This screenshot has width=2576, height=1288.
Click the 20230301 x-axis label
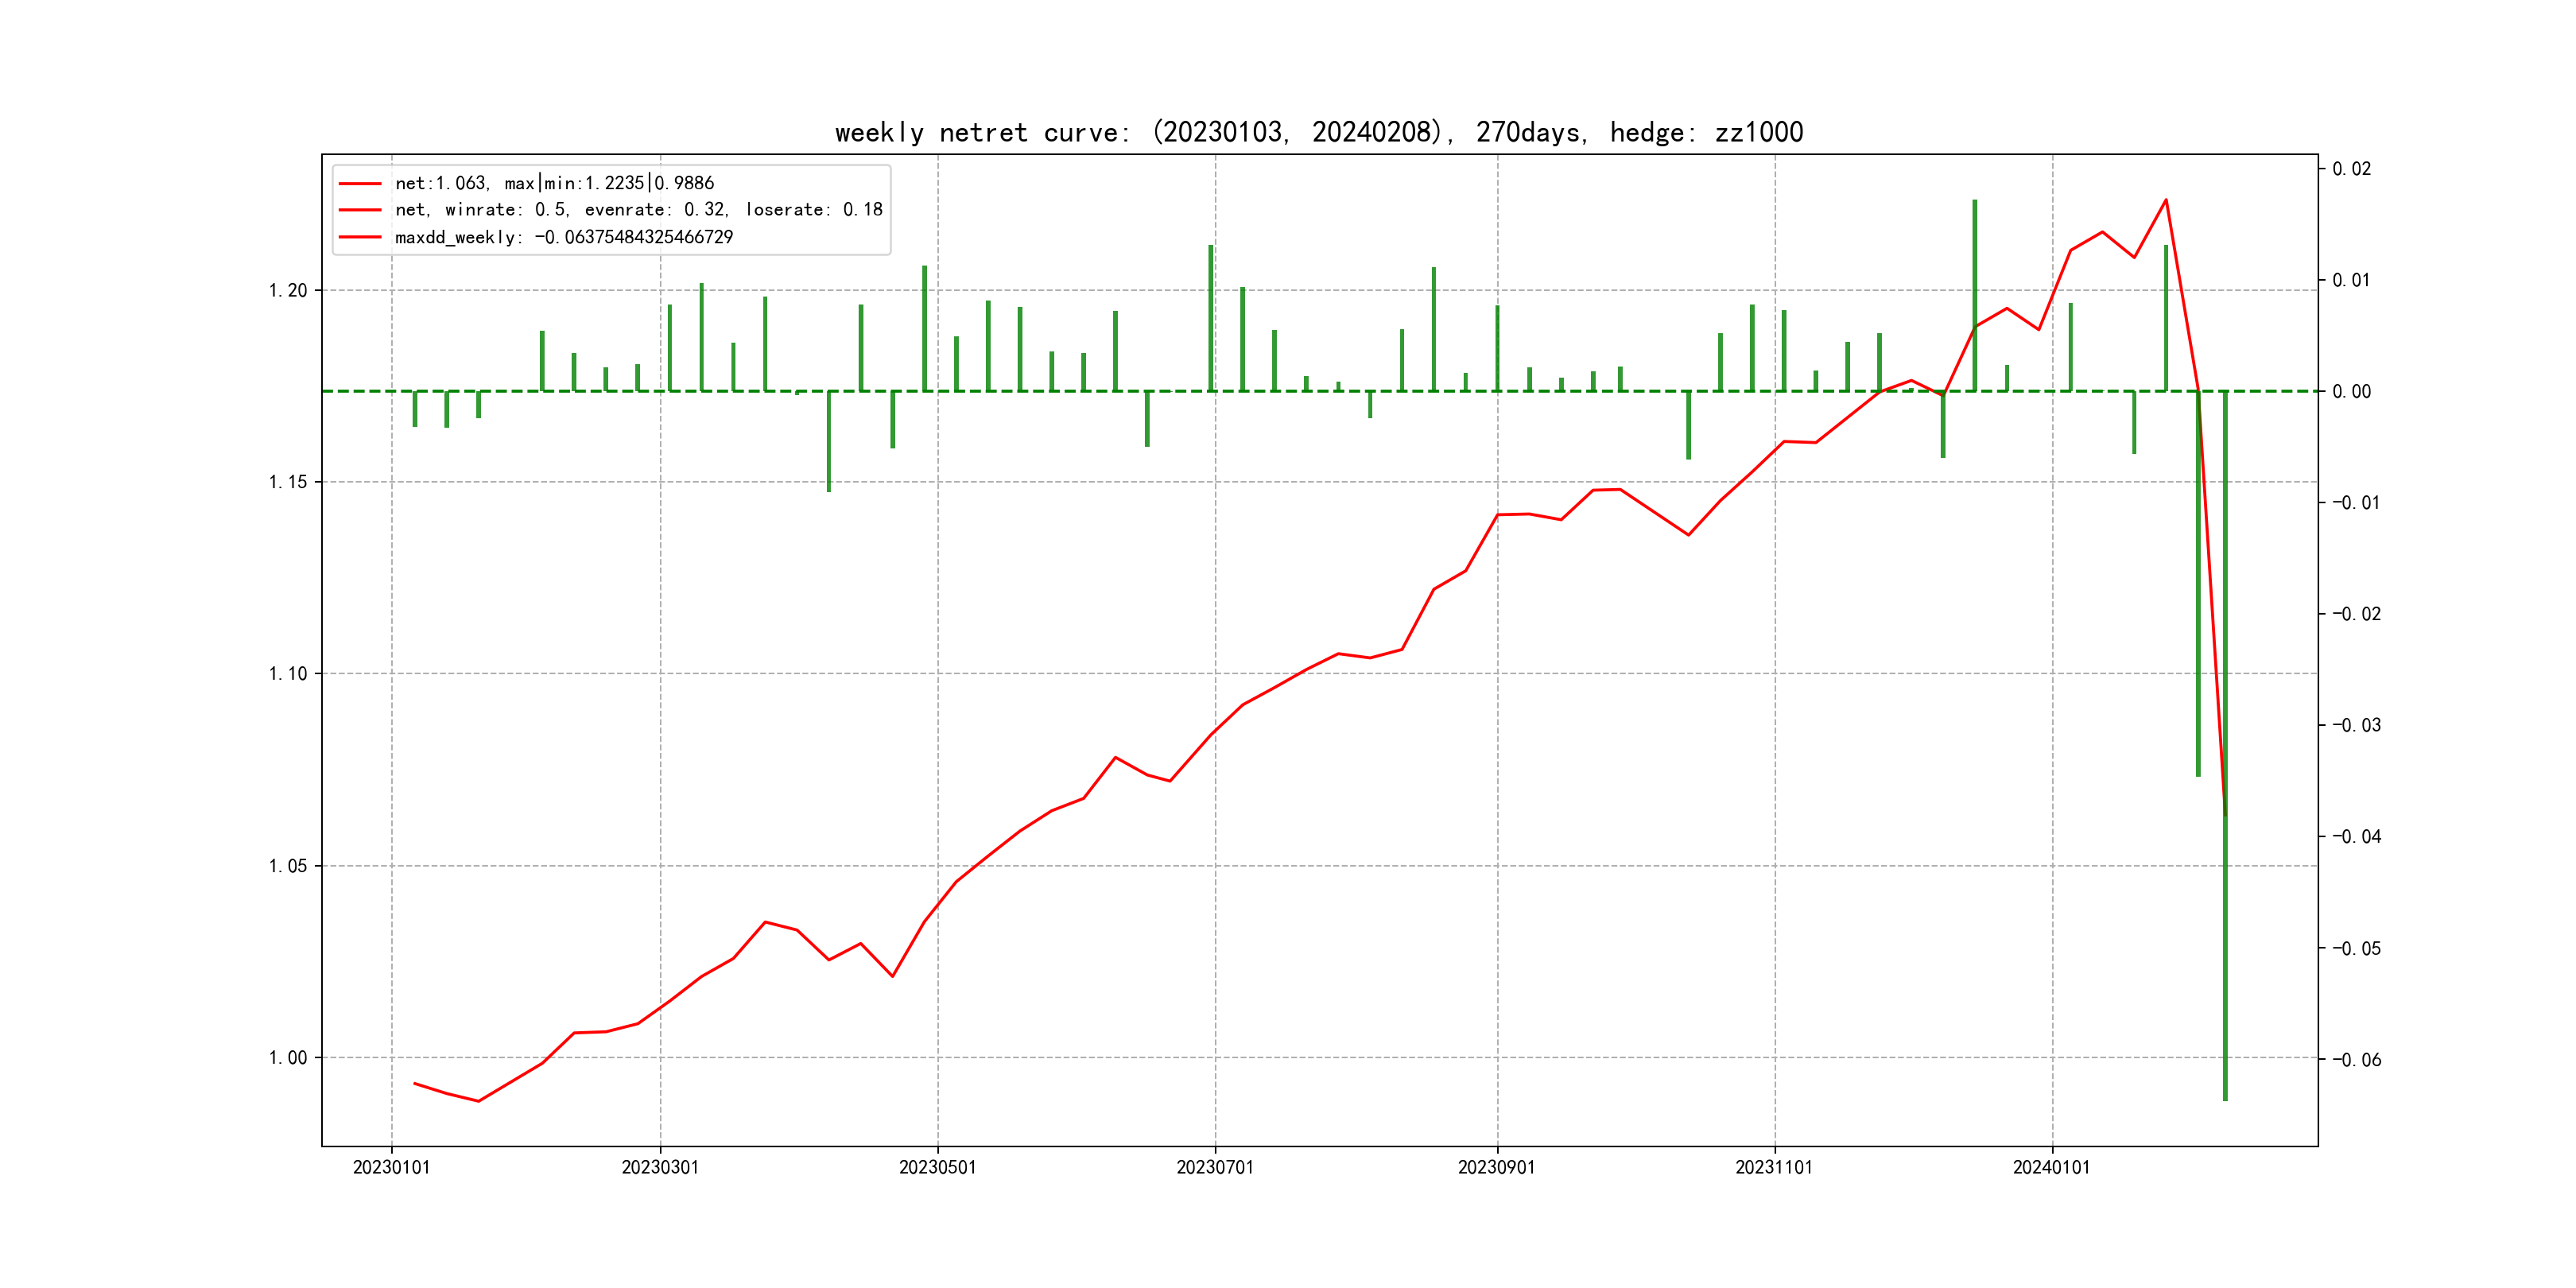pyautogui.click(x=660, y=1167)
